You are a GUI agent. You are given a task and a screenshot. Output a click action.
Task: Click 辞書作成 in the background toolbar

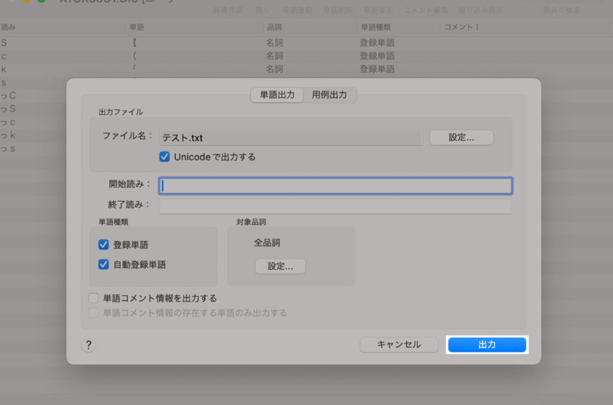tap(227, 10)
